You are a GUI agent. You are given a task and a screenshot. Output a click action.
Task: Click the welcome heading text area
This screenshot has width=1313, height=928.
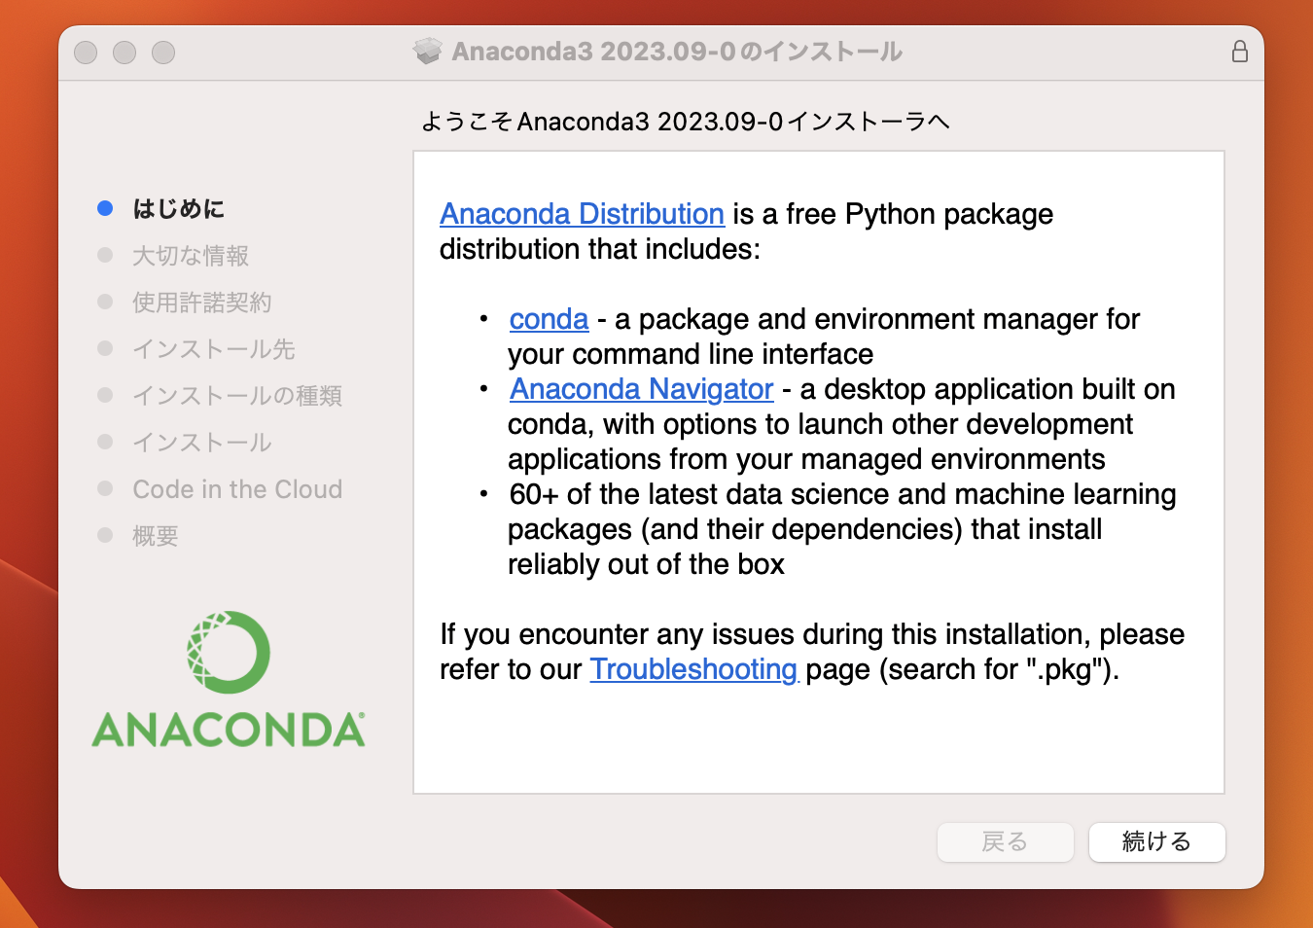pos(687,121)
